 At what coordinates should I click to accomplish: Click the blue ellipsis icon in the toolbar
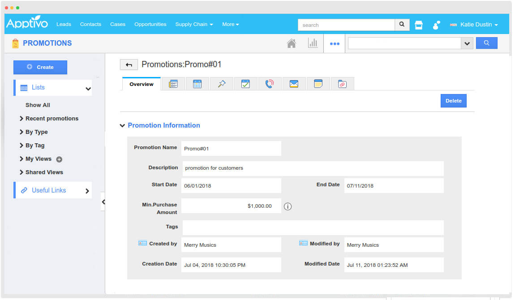[334, 43]
